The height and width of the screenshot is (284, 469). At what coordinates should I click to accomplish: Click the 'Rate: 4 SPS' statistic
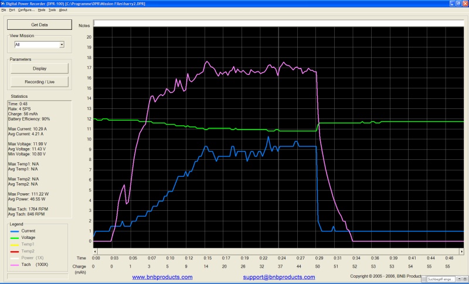pyautogui.click(x=19, y=109)
